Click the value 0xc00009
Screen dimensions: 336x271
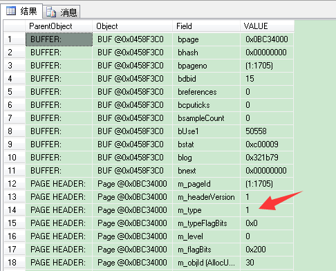tap(267, 144)
